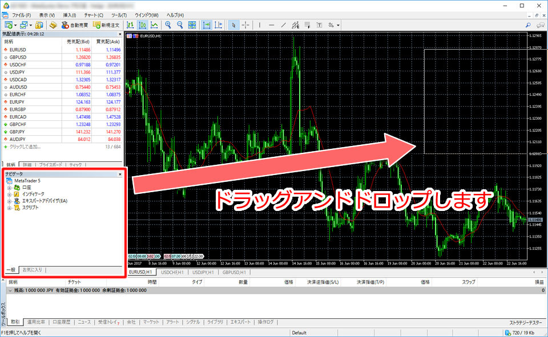The height and width of the screenshot is (337, 548).
Task: Switch the chart to line chart view
Action: (x=154, y=25)
